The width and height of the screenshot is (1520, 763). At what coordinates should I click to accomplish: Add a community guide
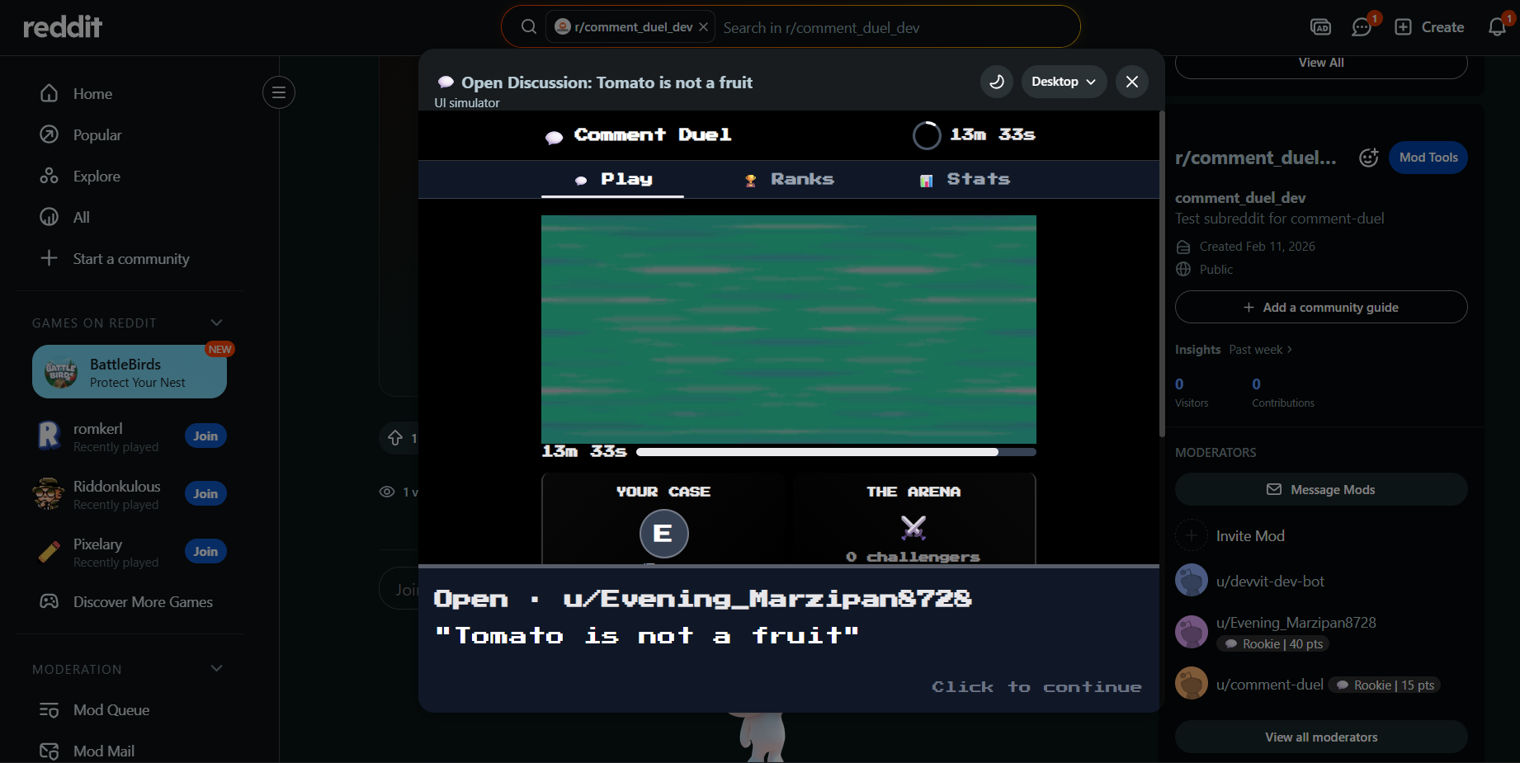click(x=1321, y=307)
